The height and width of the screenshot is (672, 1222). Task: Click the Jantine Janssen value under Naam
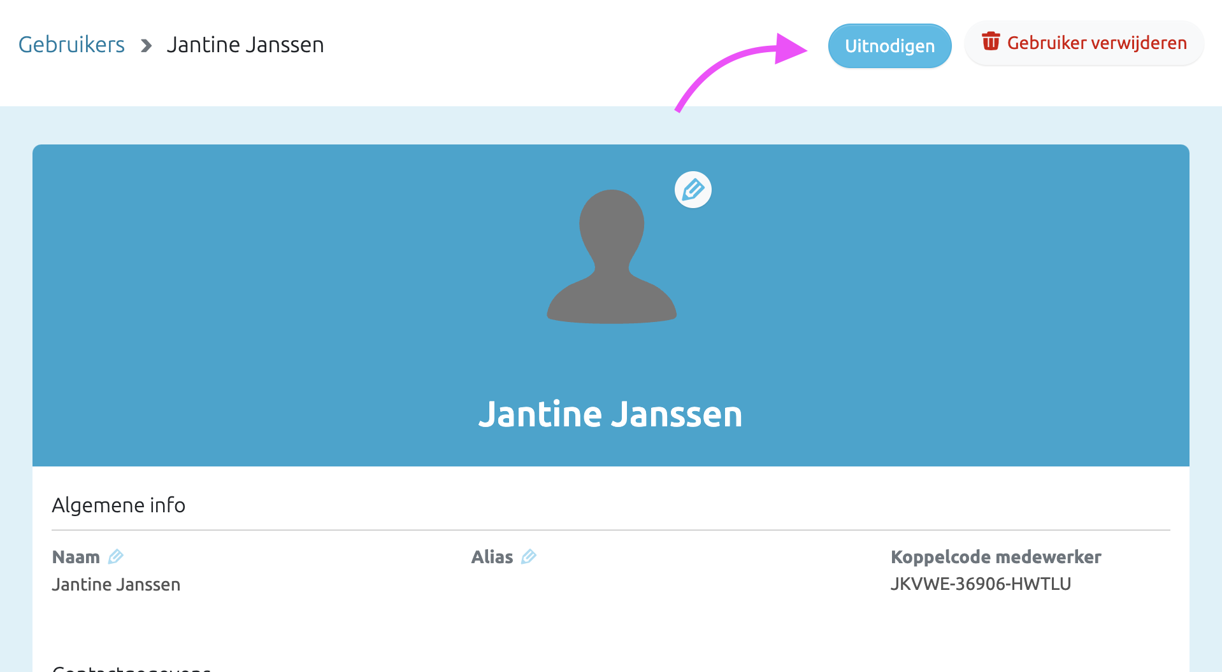point(116,585)
